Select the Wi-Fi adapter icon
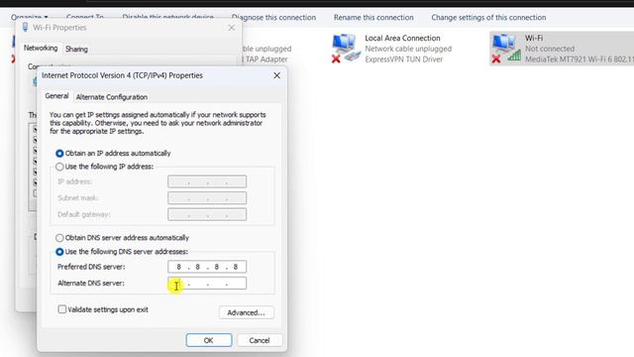The image size is (634, 357). point(506,49)
